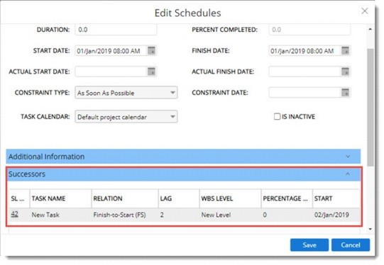Collapse the Successors section
The height and width of the screenshot is (265, 384).
click(x=348, y=174)
